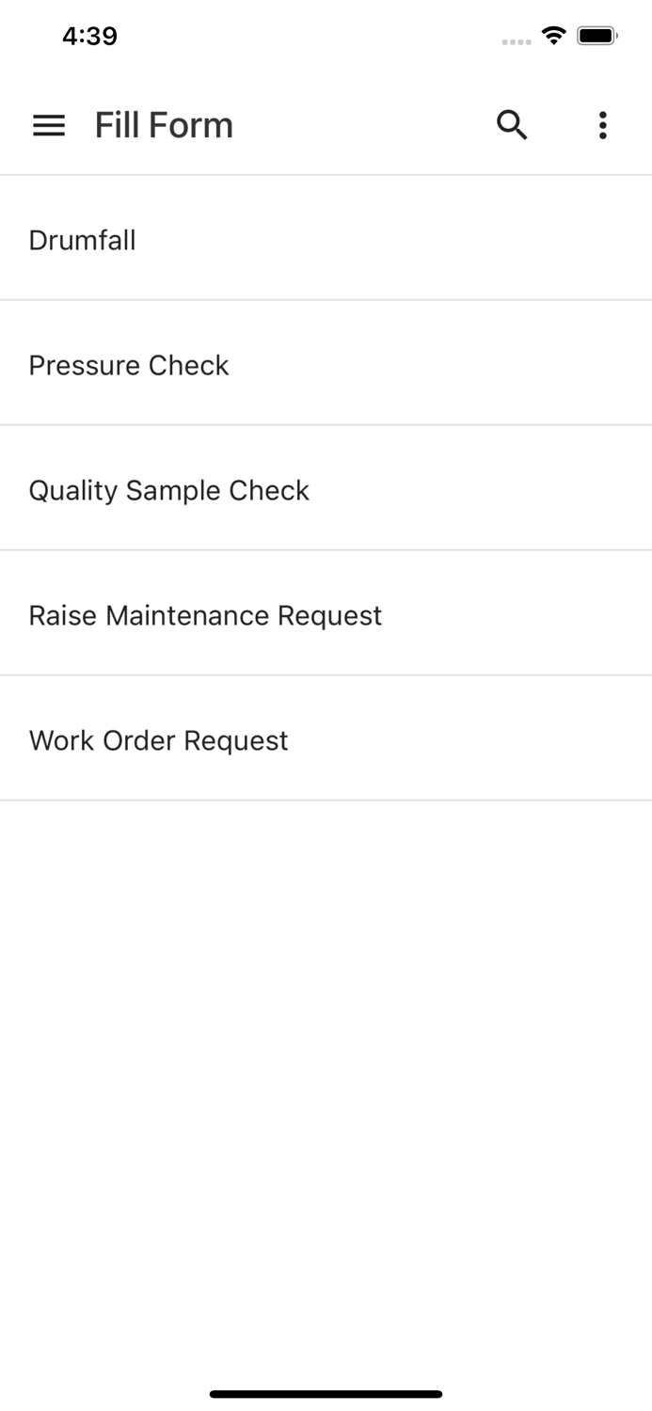Tap the clock showing 4:39
This screenshot has height=1411, width=652.
coord(90,36)
